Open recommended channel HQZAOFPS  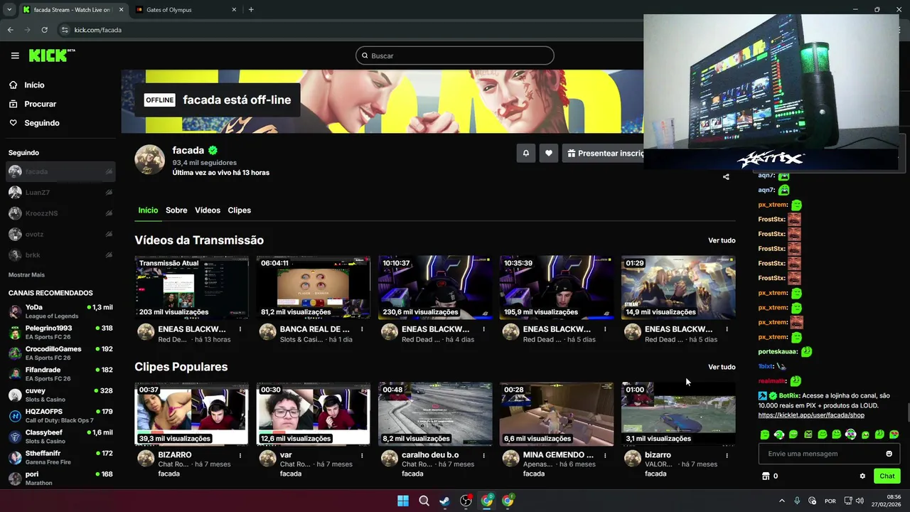point(60,416)
